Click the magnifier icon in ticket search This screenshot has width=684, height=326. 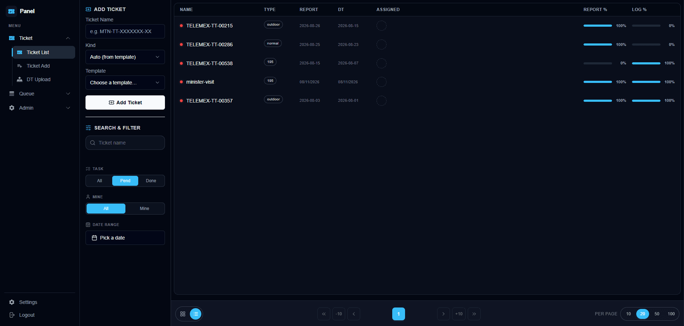click(x=93, y=143)
